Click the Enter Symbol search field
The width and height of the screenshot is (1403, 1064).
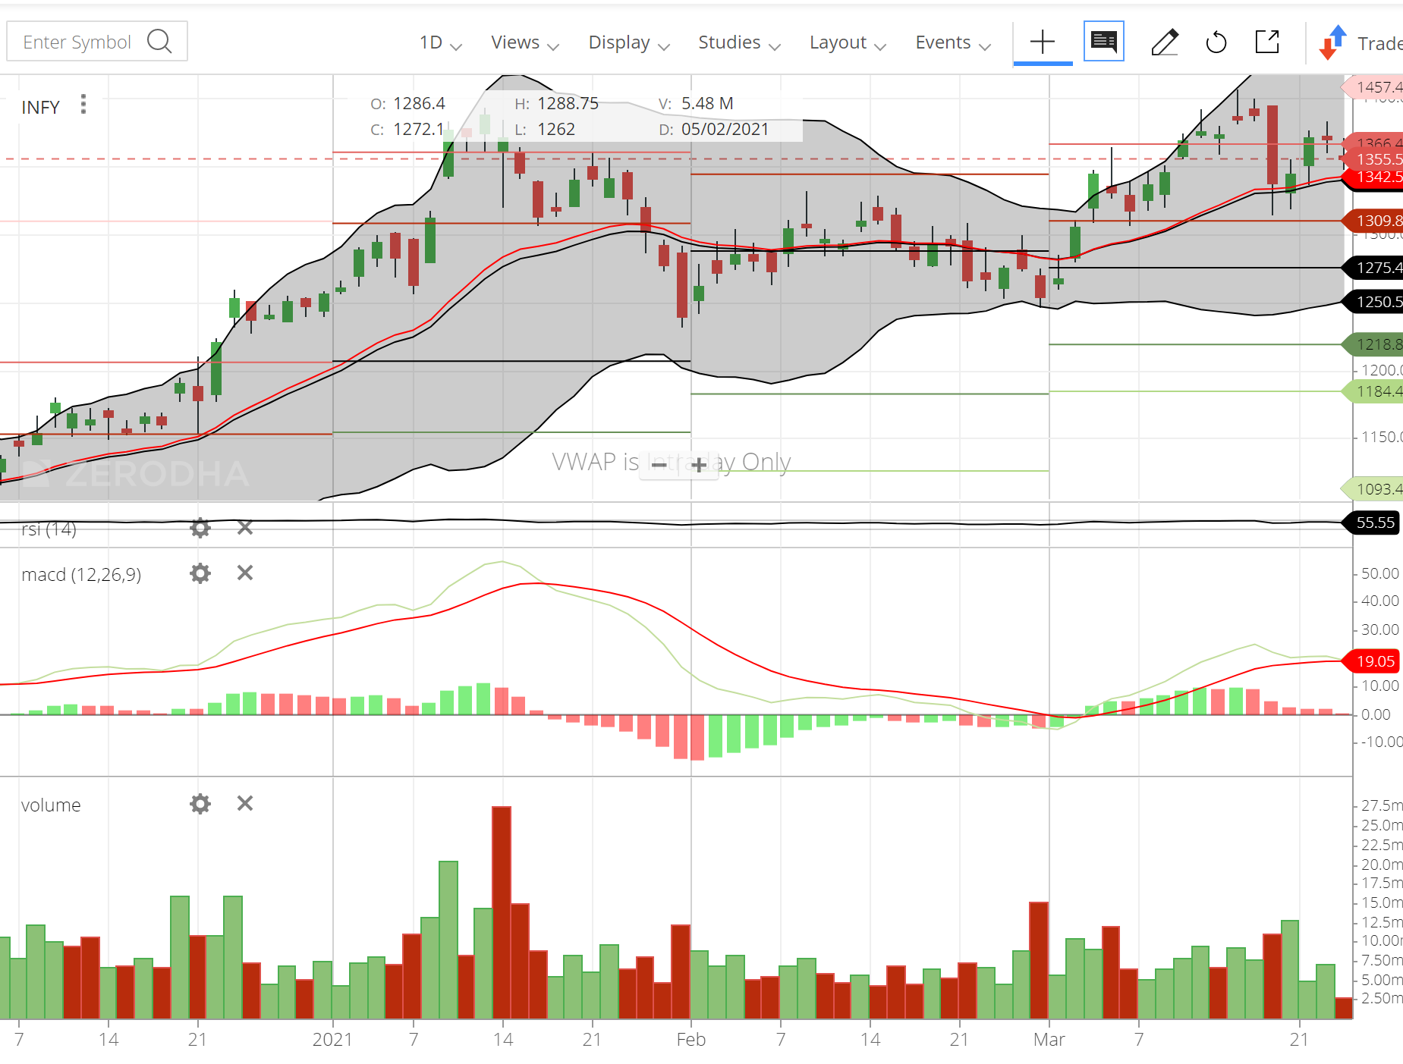point(97,42)
